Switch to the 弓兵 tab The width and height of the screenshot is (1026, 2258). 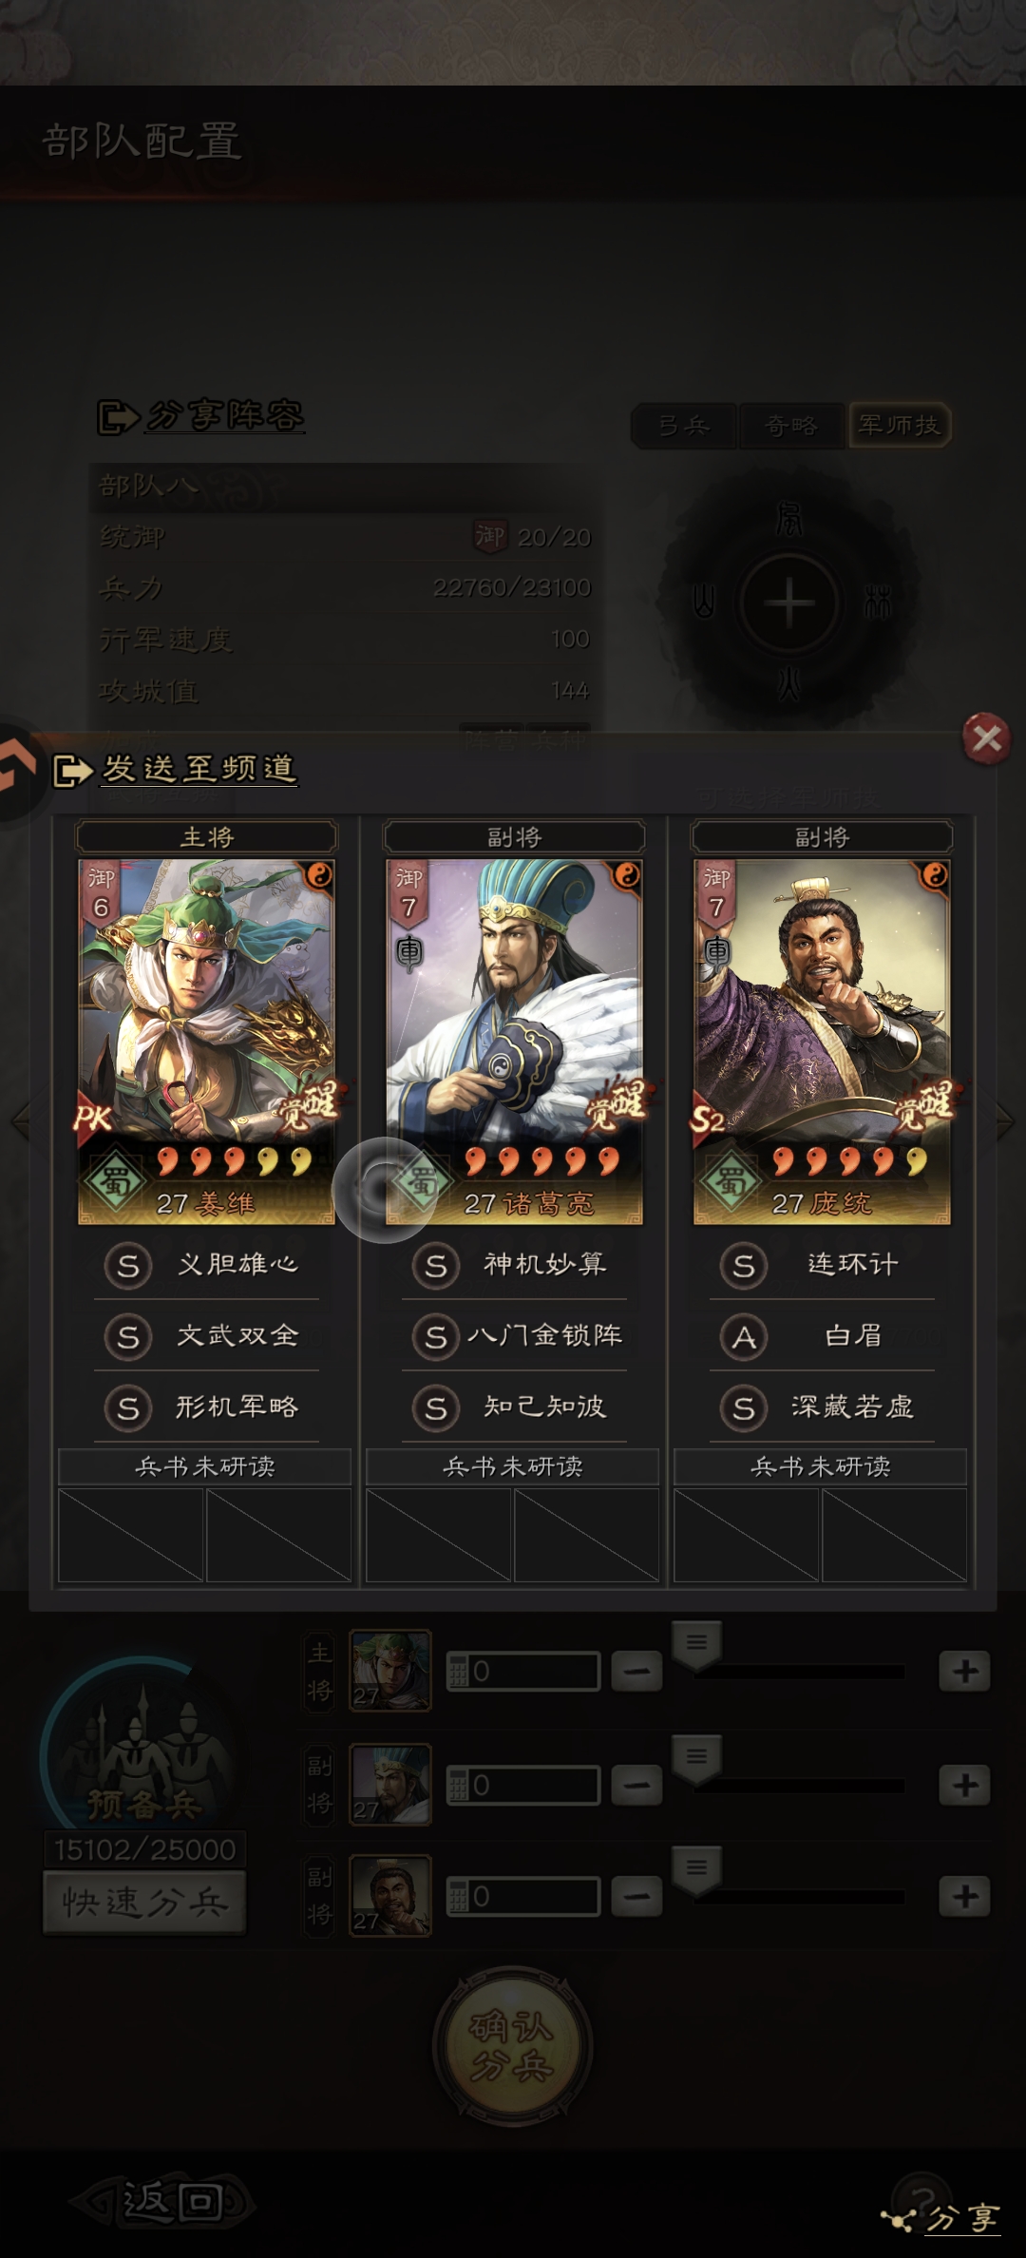(x=684, y=425)
